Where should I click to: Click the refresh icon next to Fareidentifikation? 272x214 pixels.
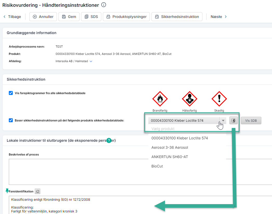38,191
